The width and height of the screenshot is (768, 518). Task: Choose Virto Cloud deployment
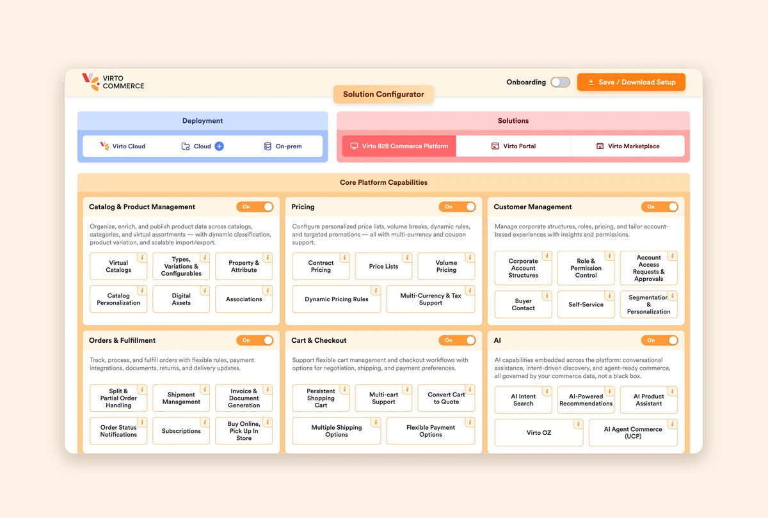[x=123, y=146]
